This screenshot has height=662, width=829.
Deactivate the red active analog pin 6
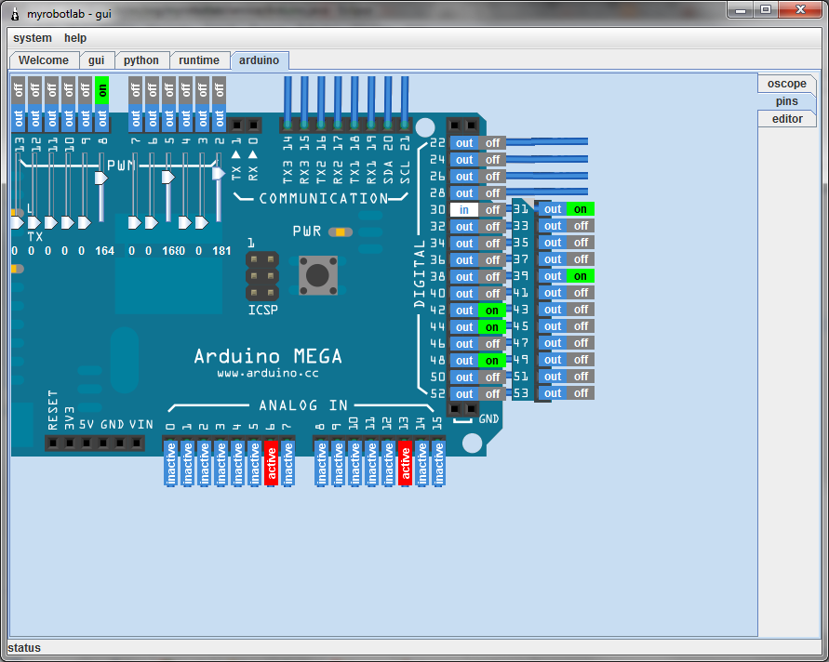tap(272, 463)
